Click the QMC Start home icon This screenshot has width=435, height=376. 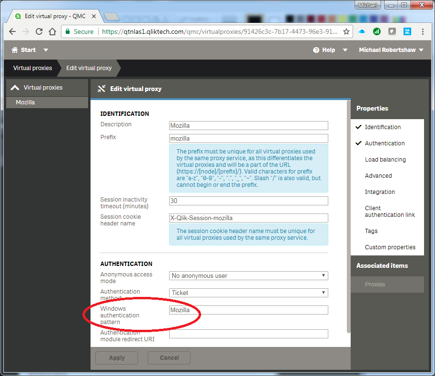click(15, 50)
